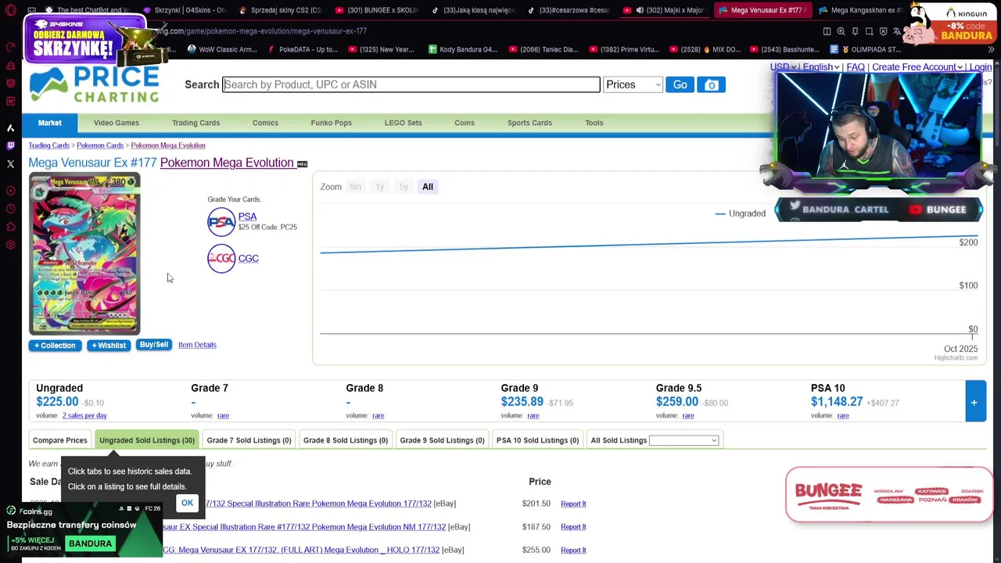Click the snapshot capture icon in address bar
The image size is (1001, 563).
[869, 31]
